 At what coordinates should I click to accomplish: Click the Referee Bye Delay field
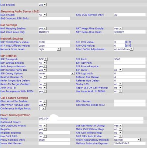point(130,81)
